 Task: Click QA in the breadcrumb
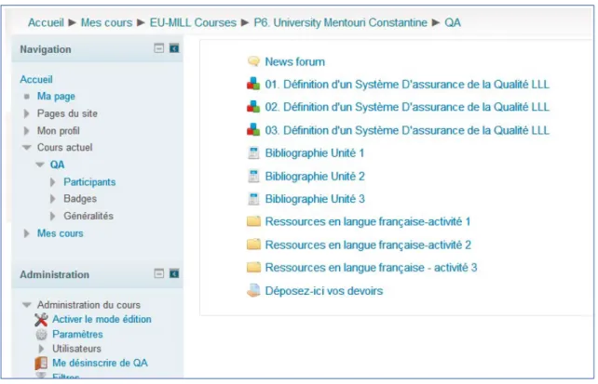click(x=453, y=22)
